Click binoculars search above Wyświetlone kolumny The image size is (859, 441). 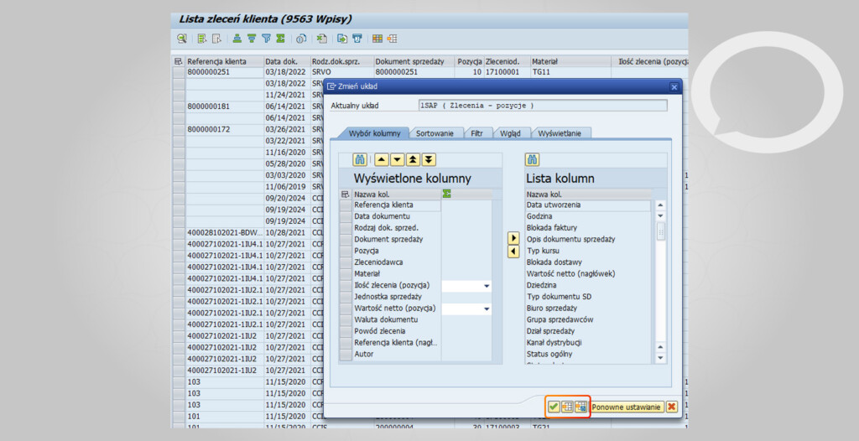[x=361, y=160]
